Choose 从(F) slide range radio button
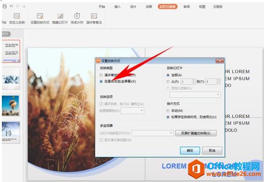 point(168,82)
